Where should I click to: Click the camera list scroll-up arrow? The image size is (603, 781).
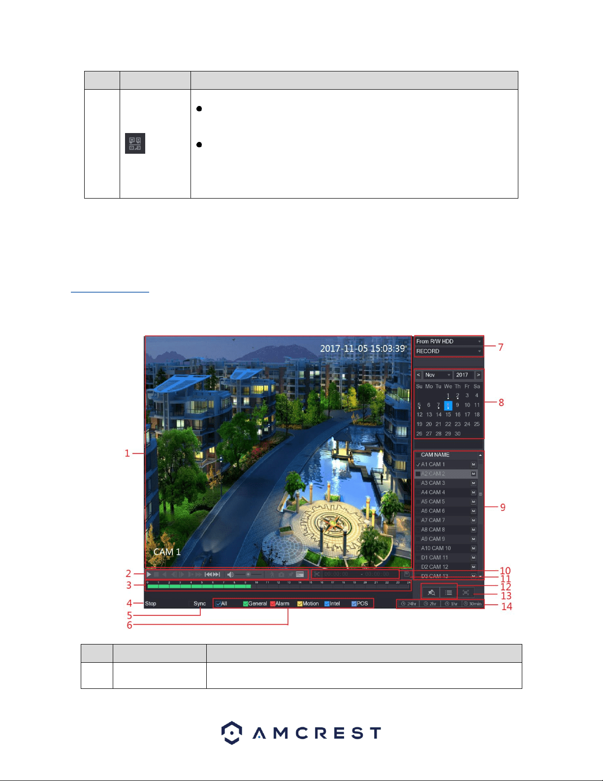tap(480, 455)
